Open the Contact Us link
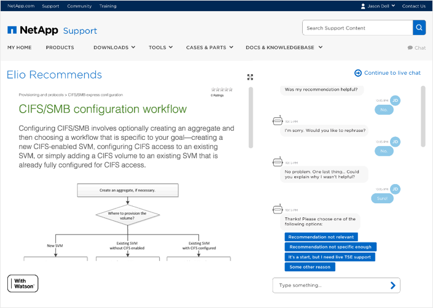This screenshot has width=433, height=308. point(414,6)
